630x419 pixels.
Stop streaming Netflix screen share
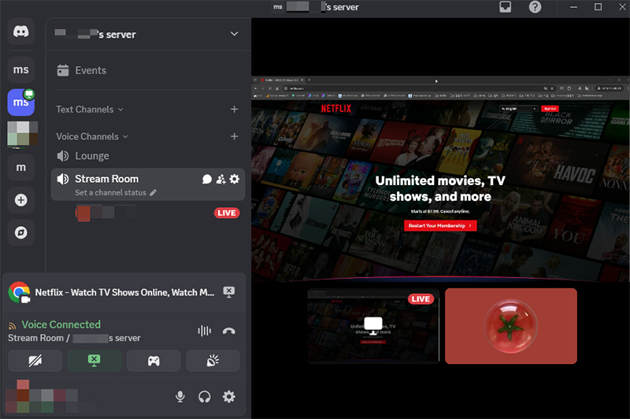tap(229, 292)
